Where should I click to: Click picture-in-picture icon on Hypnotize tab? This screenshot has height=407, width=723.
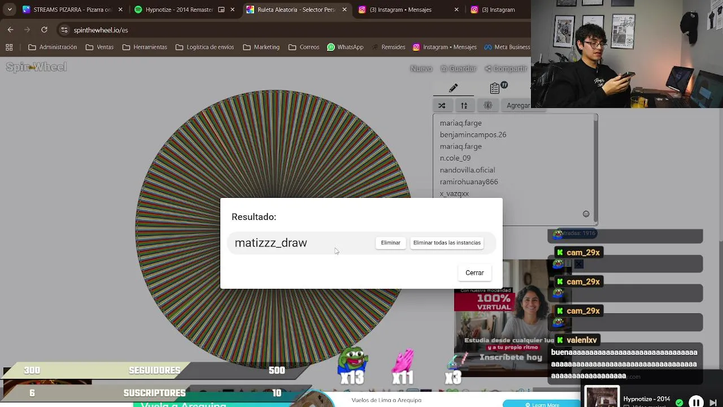(x=221, y=10)
